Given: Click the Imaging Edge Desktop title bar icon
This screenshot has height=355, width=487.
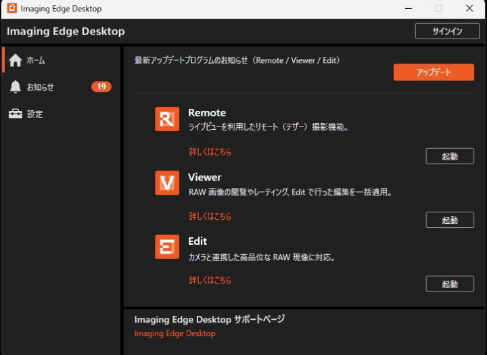Looking at the screenshot, I should 11,8.
